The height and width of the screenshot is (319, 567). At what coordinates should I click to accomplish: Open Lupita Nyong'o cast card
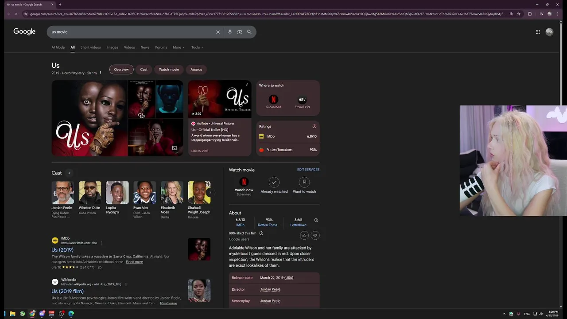tap(117, 198)
